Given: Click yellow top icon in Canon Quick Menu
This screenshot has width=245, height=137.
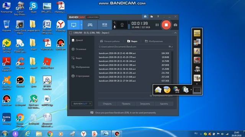Looking at the screenshot, I should [x=197, y=33].
